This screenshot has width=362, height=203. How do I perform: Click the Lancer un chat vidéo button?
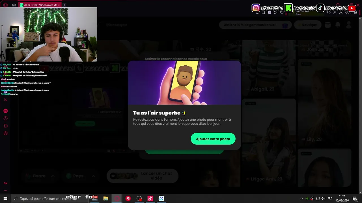(x=143, y=176)
